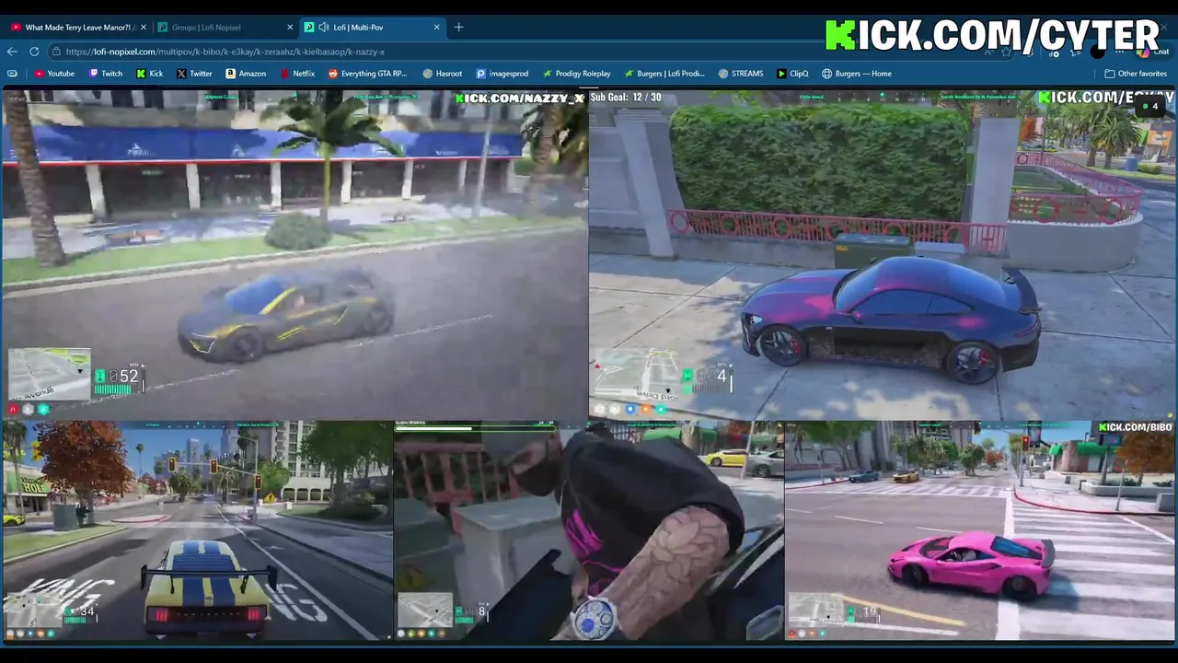The image size is (1178, 663).
Task: Open a new browser tab
Action: tap(459, 27)
